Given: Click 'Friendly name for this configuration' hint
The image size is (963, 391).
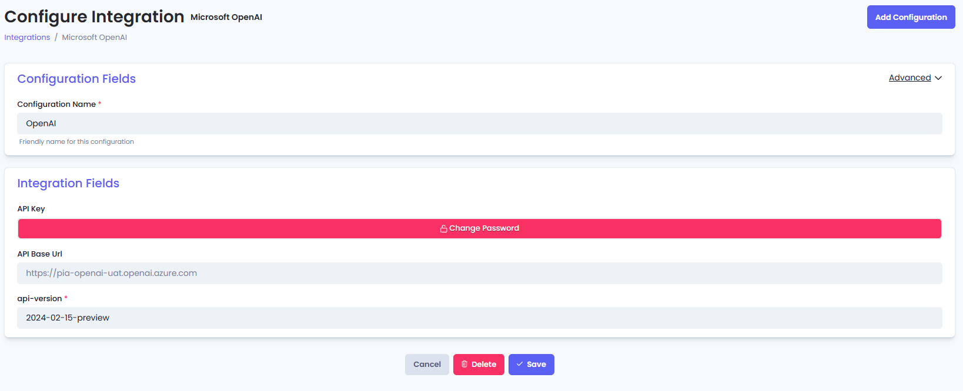Looking at the screenshot, I should tap(76, 141).
